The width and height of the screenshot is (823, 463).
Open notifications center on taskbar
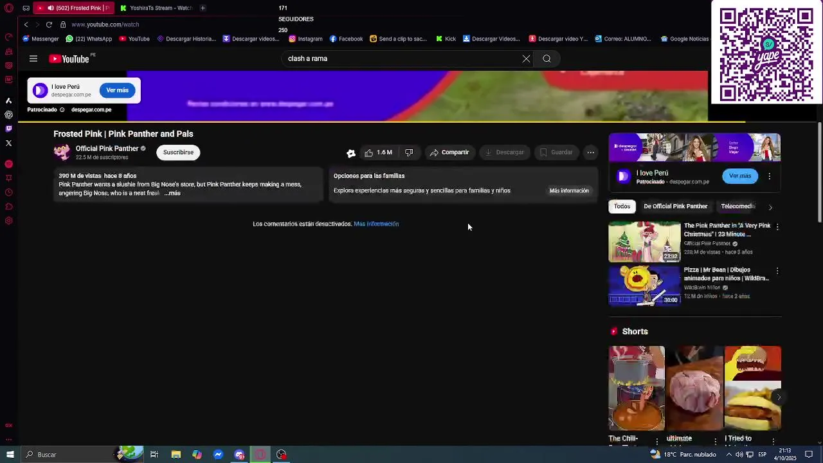(809, 455)
